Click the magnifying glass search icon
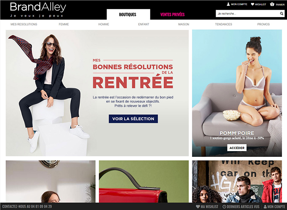The width and height of the screenshot is (287, 210). tap(282, 13)
